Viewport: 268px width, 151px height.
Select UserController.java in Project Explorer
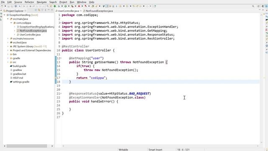30,34
